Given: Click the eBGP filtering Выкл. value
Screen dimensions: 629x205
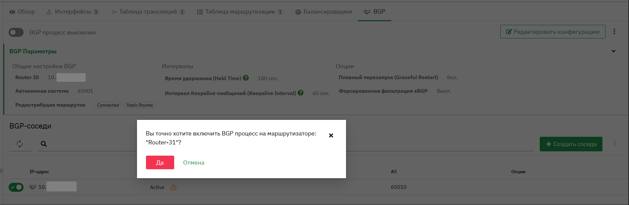Looking at the screenshot, I should click(x=444, y=91).
